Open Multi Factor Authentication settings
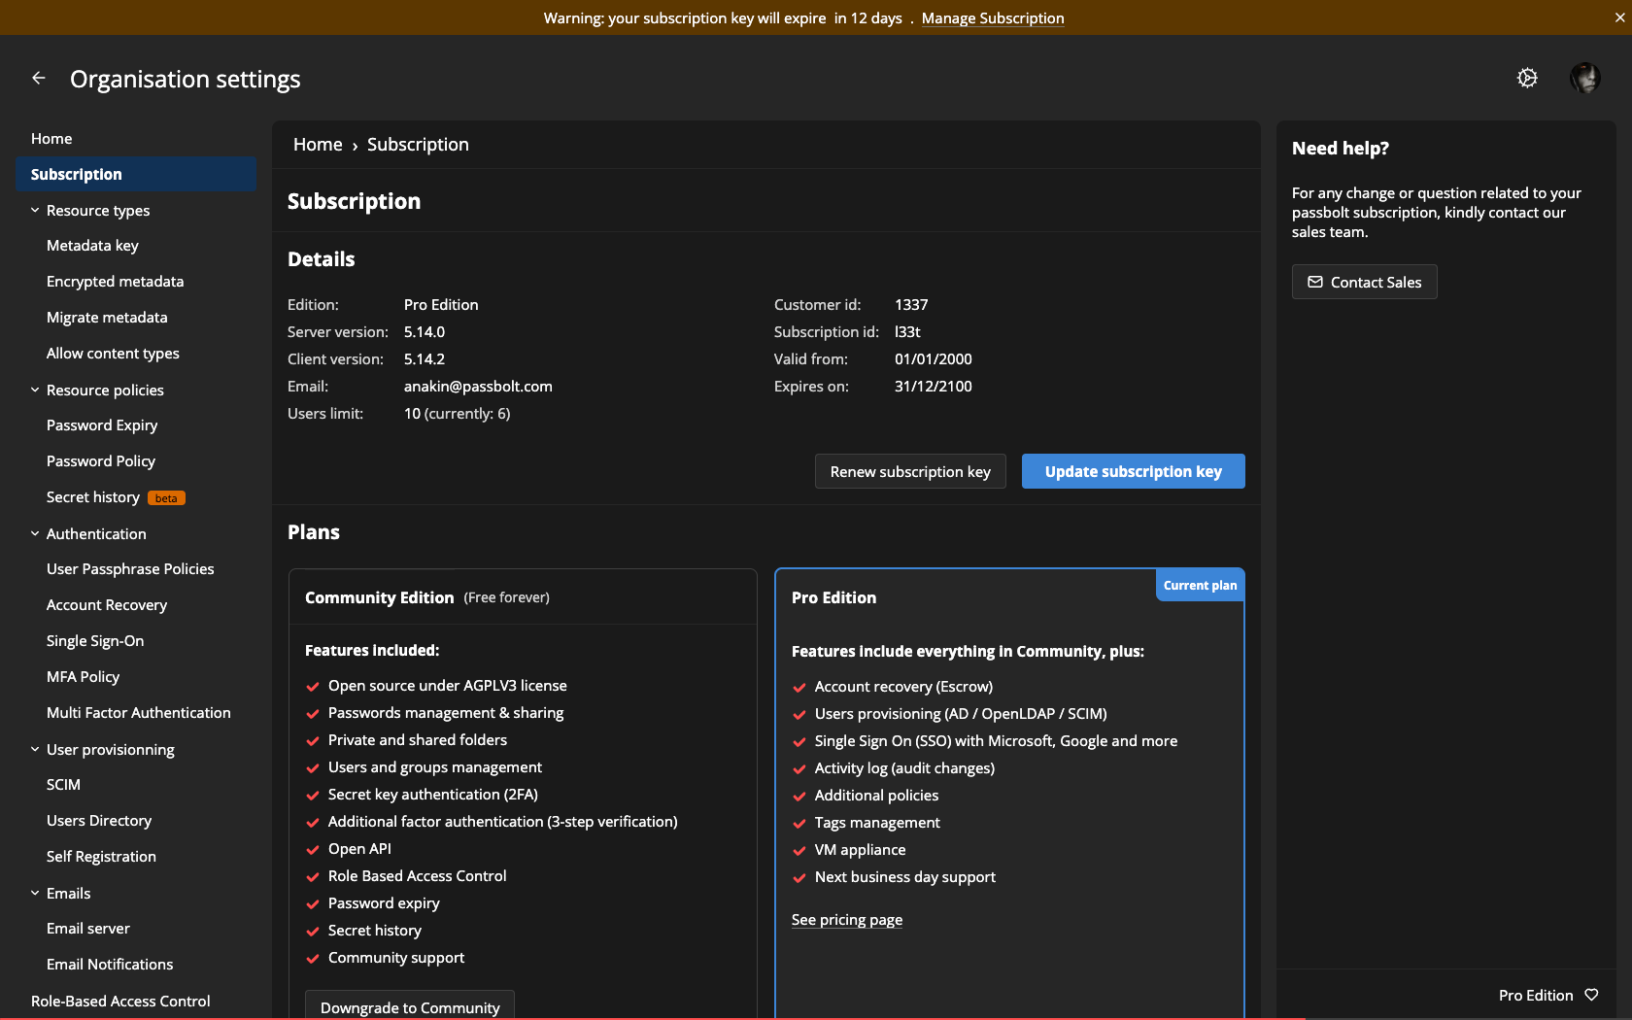The height and width of the screenshot is (1020, 1632). 139,713
